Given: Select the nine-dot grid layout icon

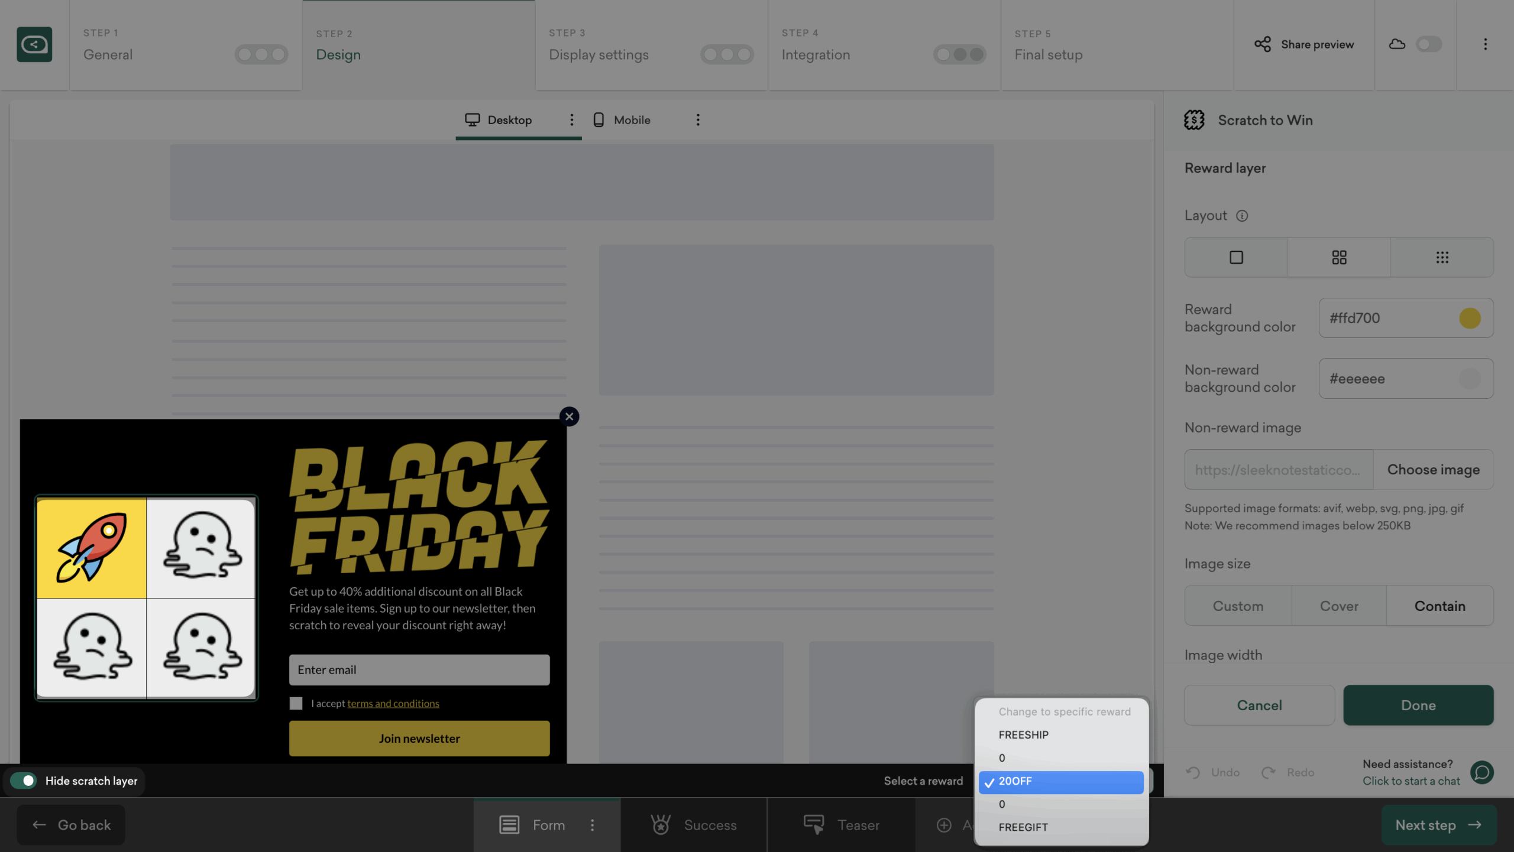Looking at the screenshot, I should (x=1442, y=258).
